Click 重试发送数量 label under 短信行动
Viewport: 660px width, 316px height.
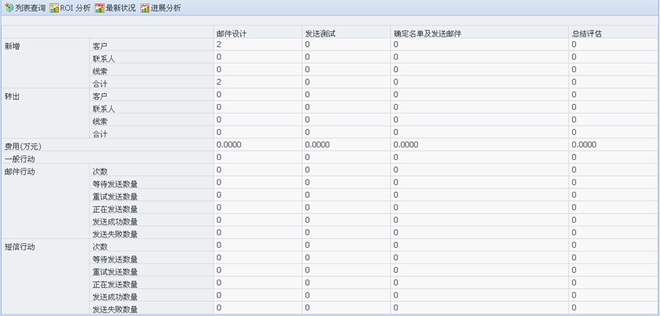[116, 272]
